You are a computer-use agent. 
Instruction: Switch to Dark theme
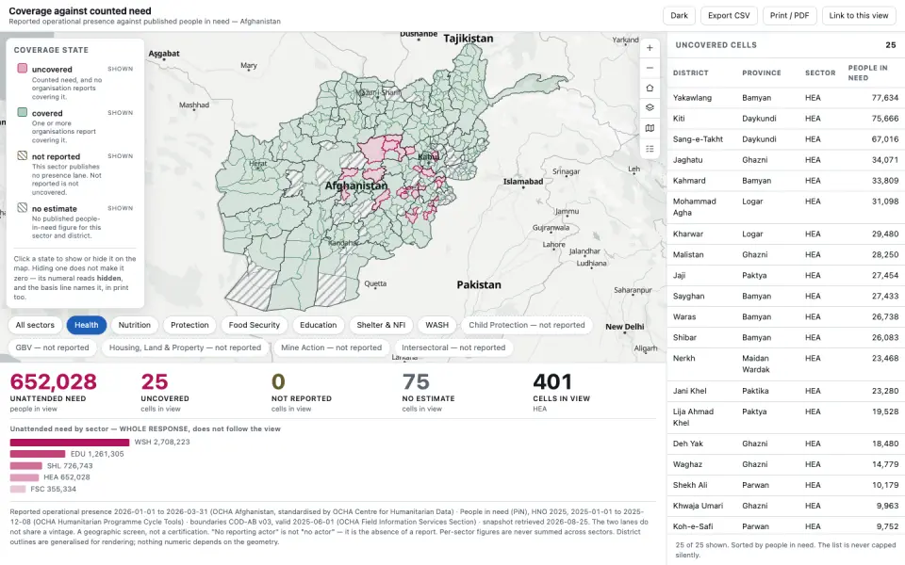click(679, 16)
